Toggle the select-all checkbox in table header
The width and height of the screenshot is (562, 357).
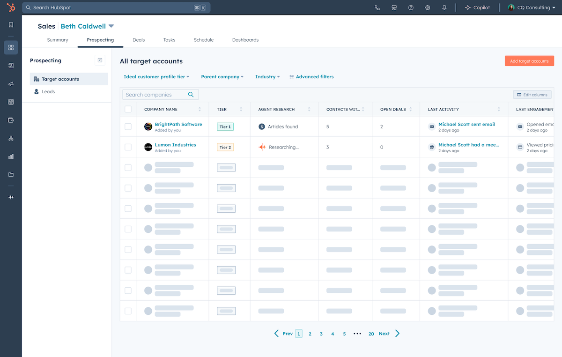(x=128, y=109)
